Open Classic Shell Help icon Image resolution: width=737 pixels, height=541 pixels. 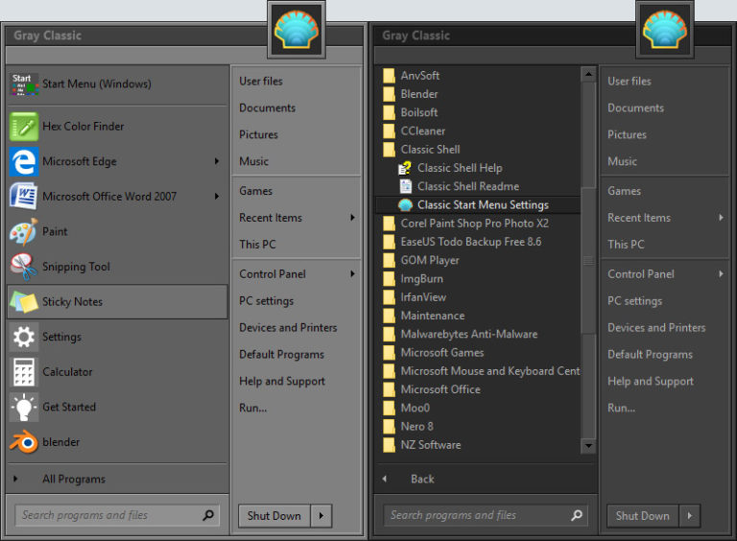click(x=405, y=168)
